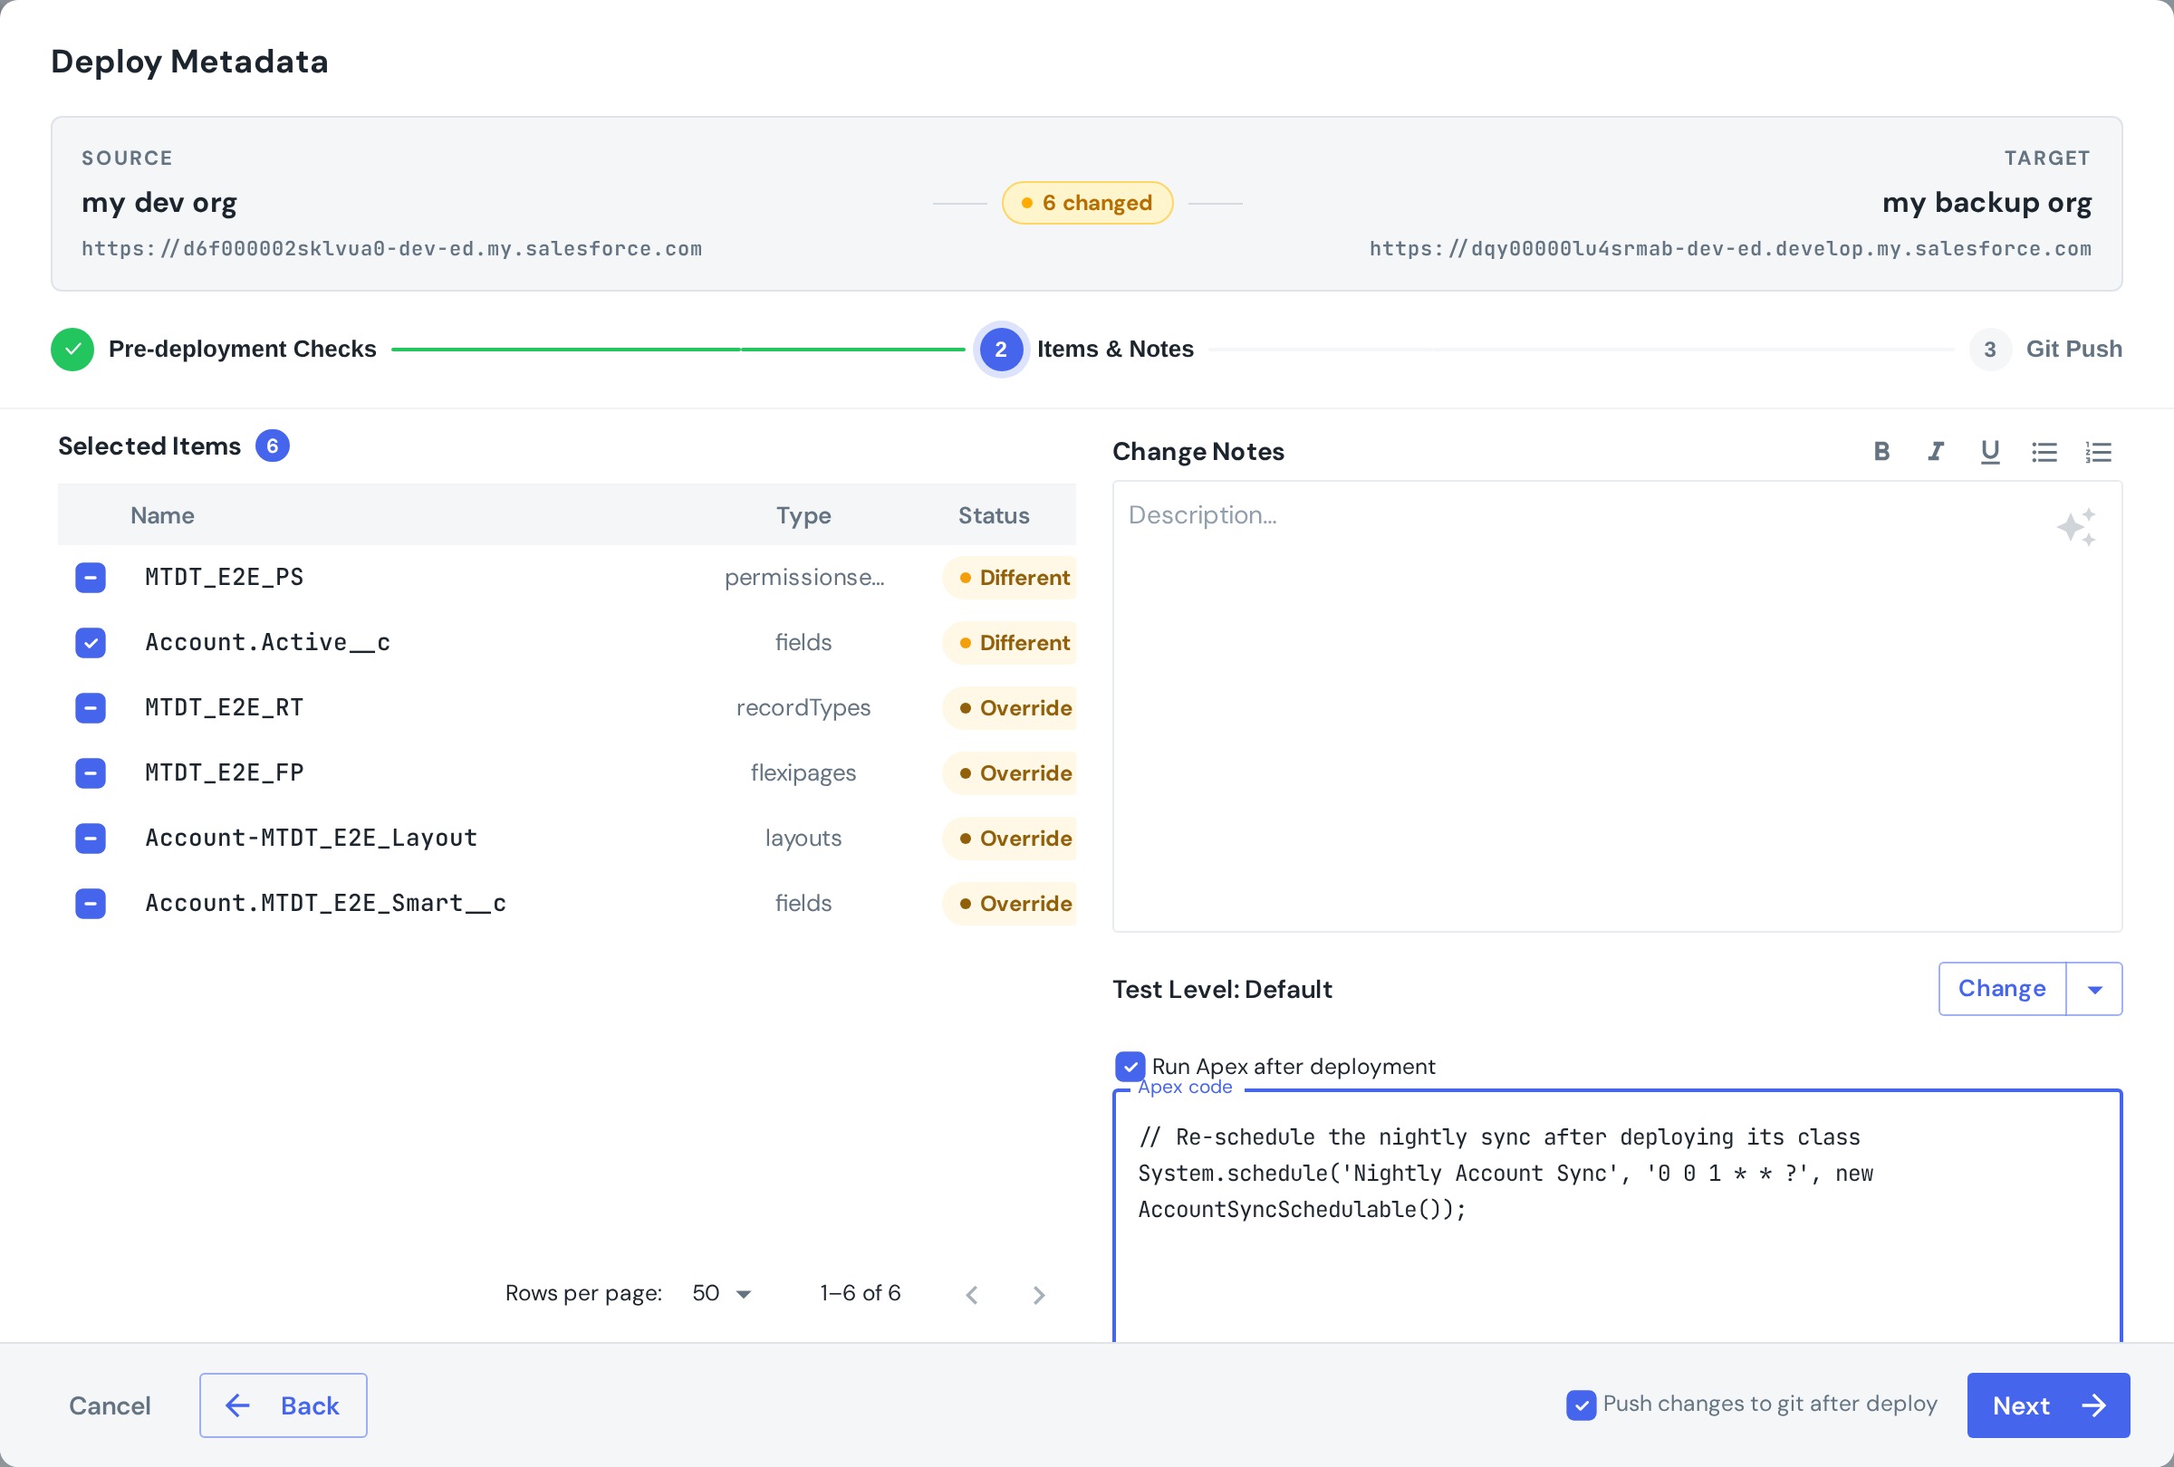Toggle bold formatting in Change Notes
This screenshot has height=1467, width=2174.
click(1881, 452)
